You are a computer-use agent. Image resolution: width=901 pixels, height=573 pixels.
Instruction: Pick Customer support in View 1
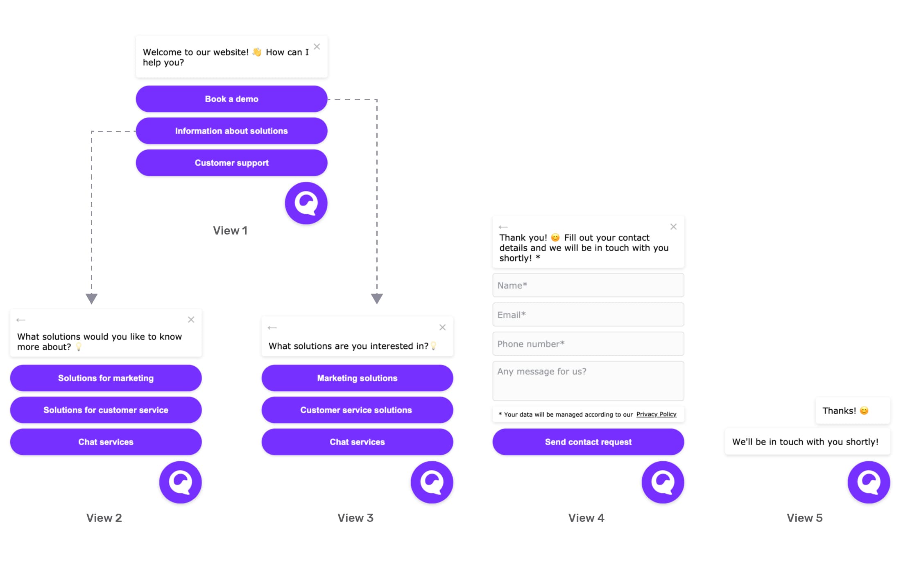pos(231,162)
